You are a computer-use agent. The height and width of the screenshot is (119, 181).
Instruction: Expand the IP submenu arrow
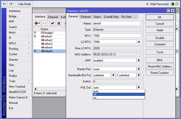click(x=29, y=38)
